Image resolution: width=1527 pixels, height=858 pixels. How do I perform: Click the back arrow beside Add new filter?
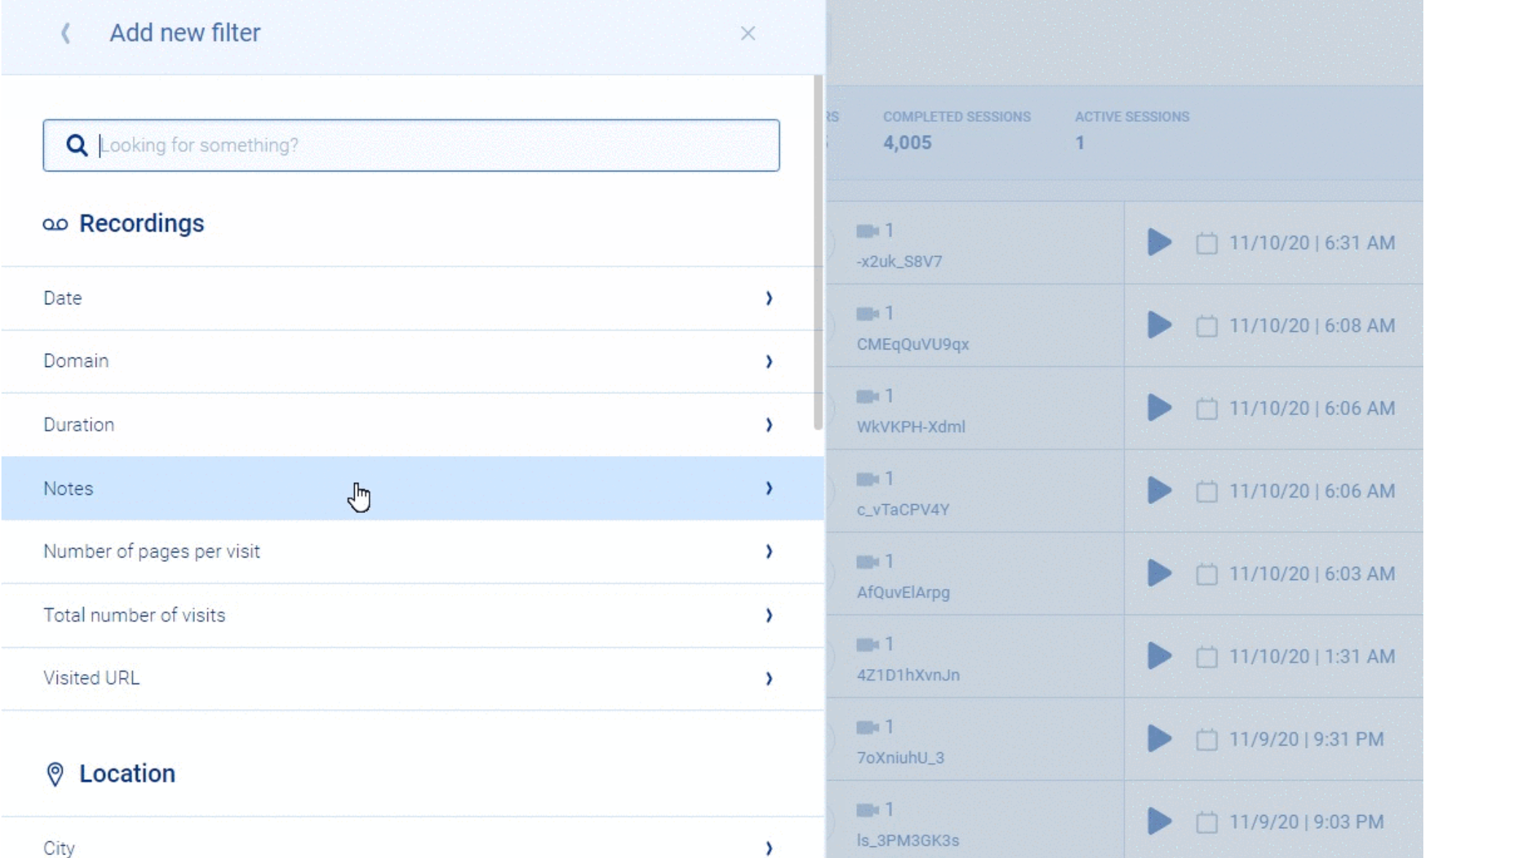pyautogui.click(x=66, y=33)
